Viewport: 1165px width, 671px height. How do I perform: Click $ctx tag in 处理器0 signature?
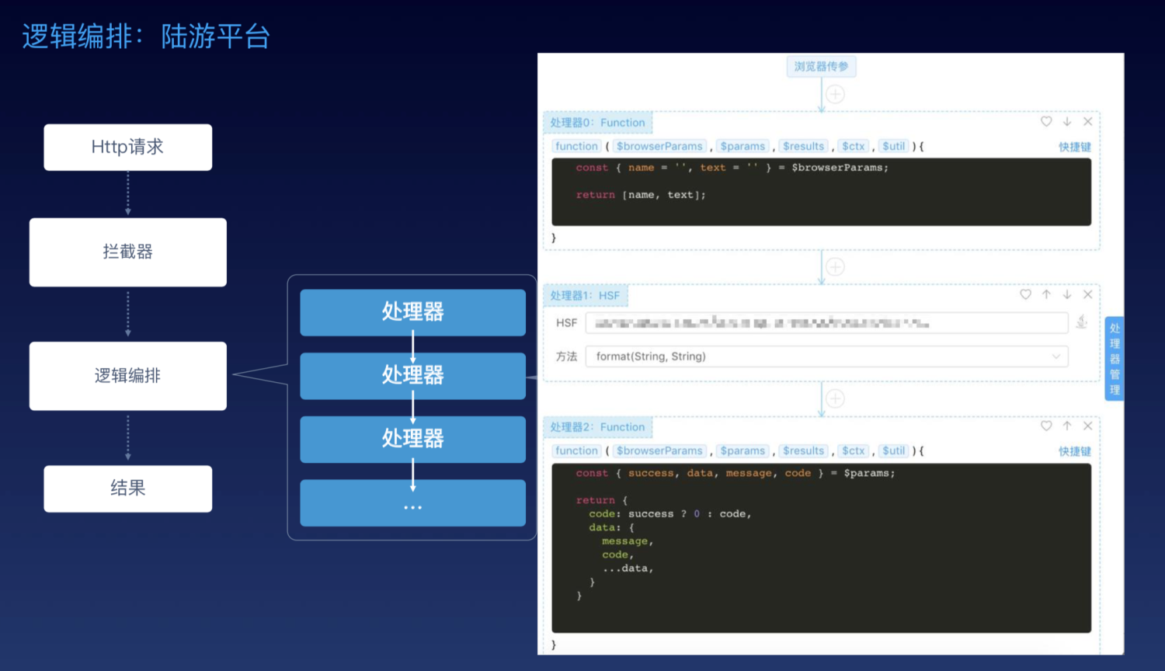[853, 146]
